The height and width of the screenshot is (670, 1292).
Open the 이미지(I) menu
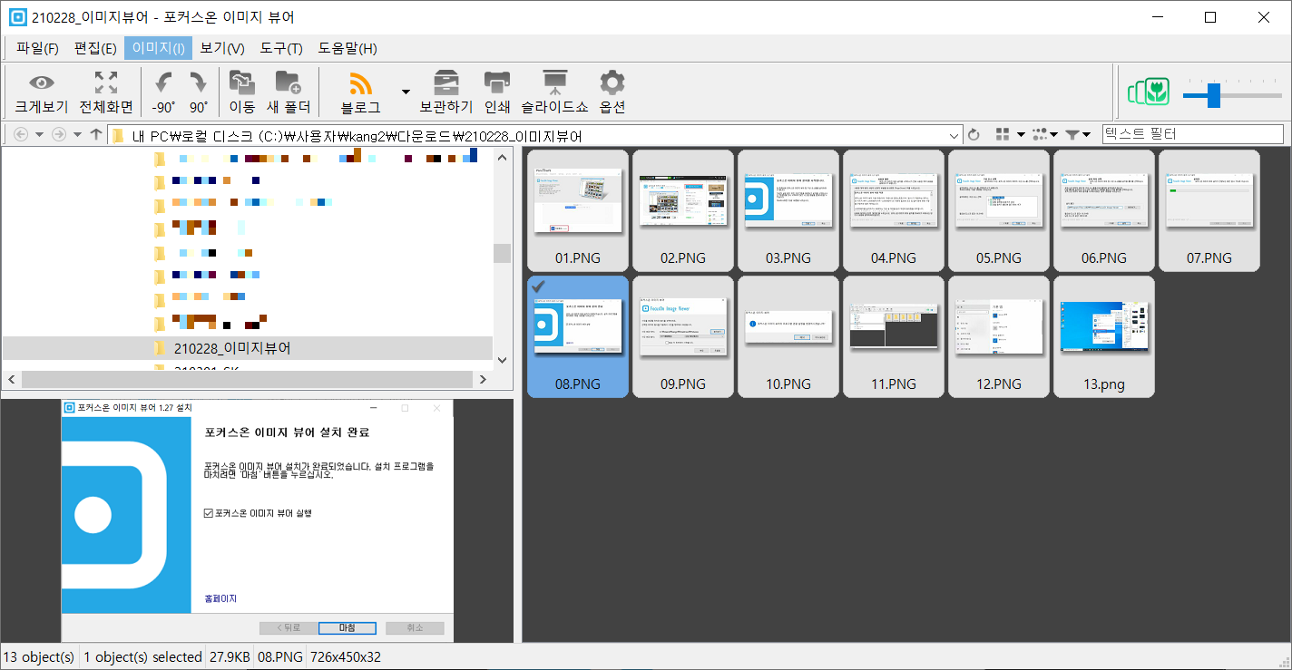[159, 48]
